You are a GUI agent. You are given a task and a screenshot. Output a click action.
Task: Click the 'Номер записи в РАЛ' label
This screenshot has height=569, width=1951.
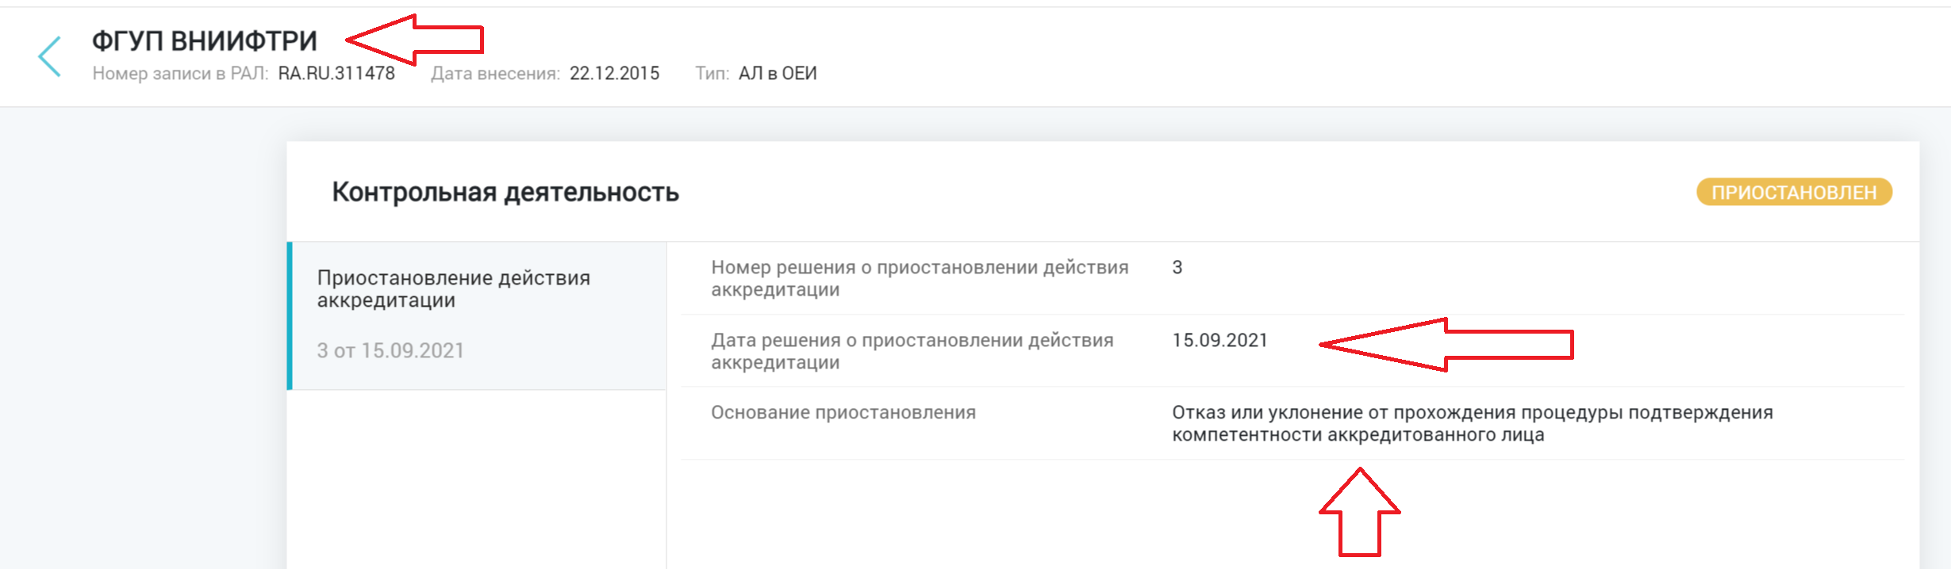(180, 74)
